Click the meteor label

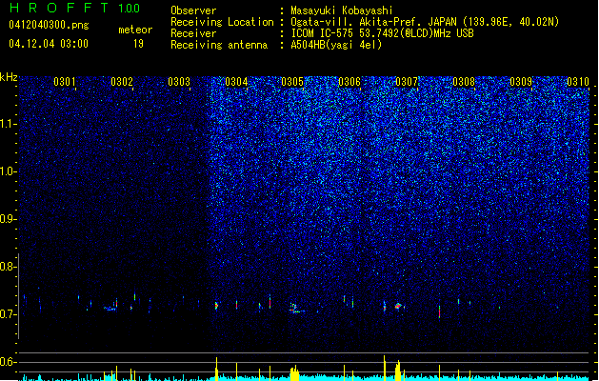tap(135, 30)
